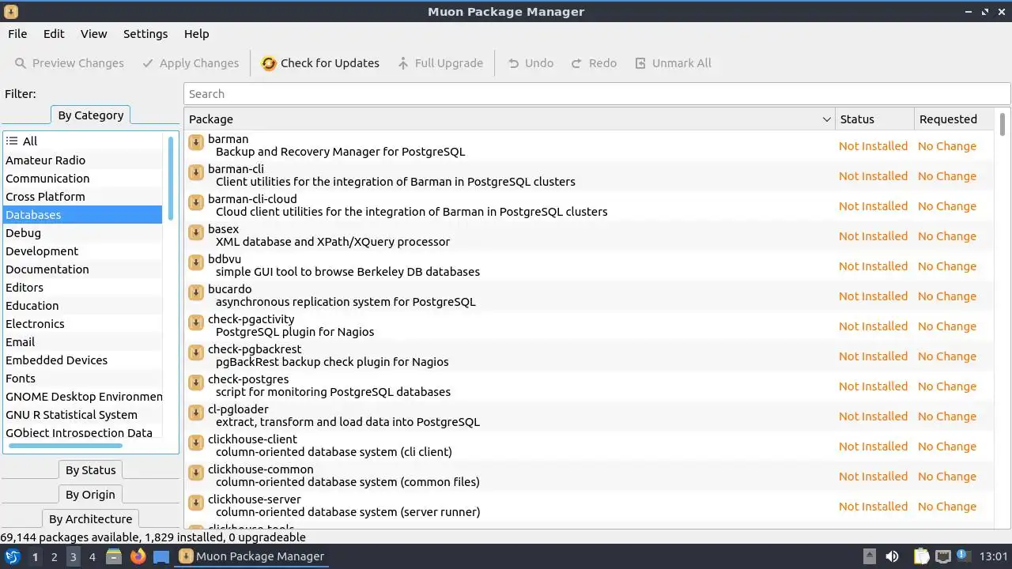Expand the By Origin filter section
1012x569 pixels.
90,495
